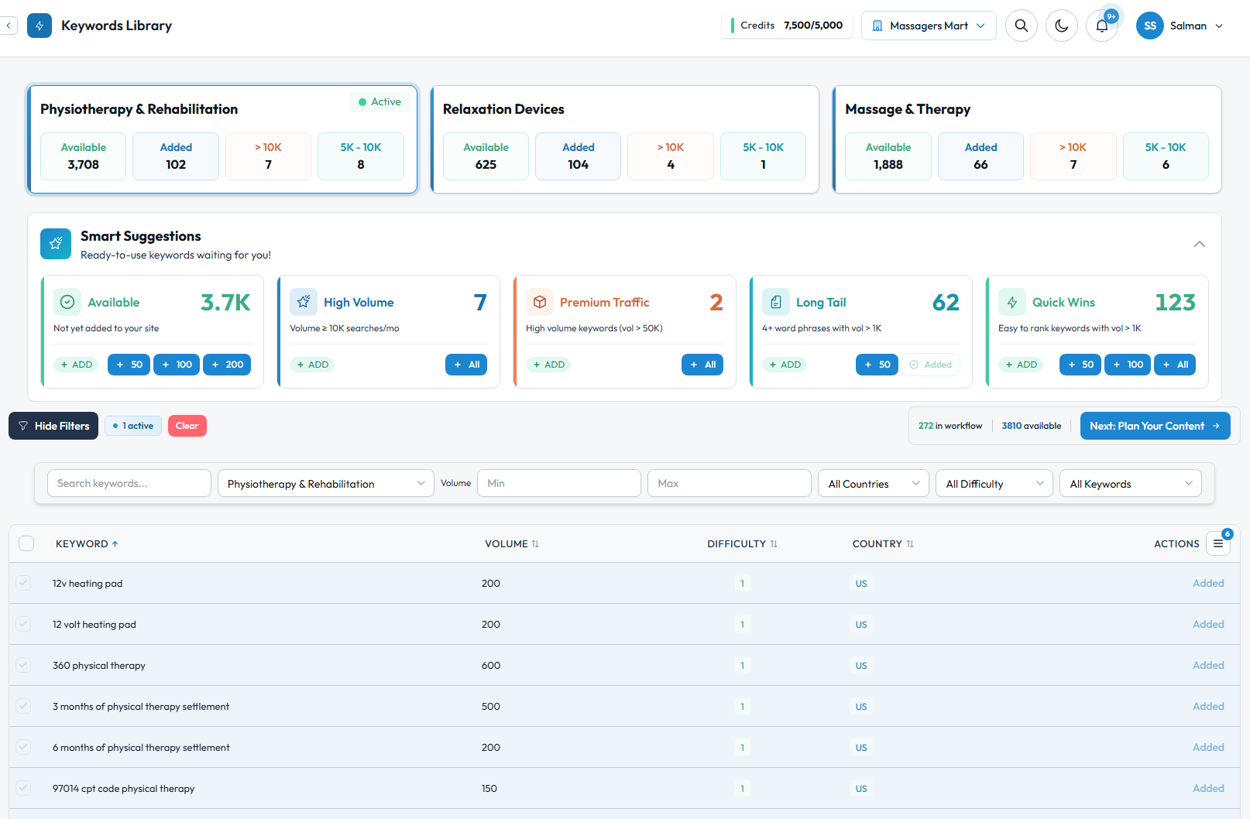Toggle dark mode with the moon icon

(1061, 26)
